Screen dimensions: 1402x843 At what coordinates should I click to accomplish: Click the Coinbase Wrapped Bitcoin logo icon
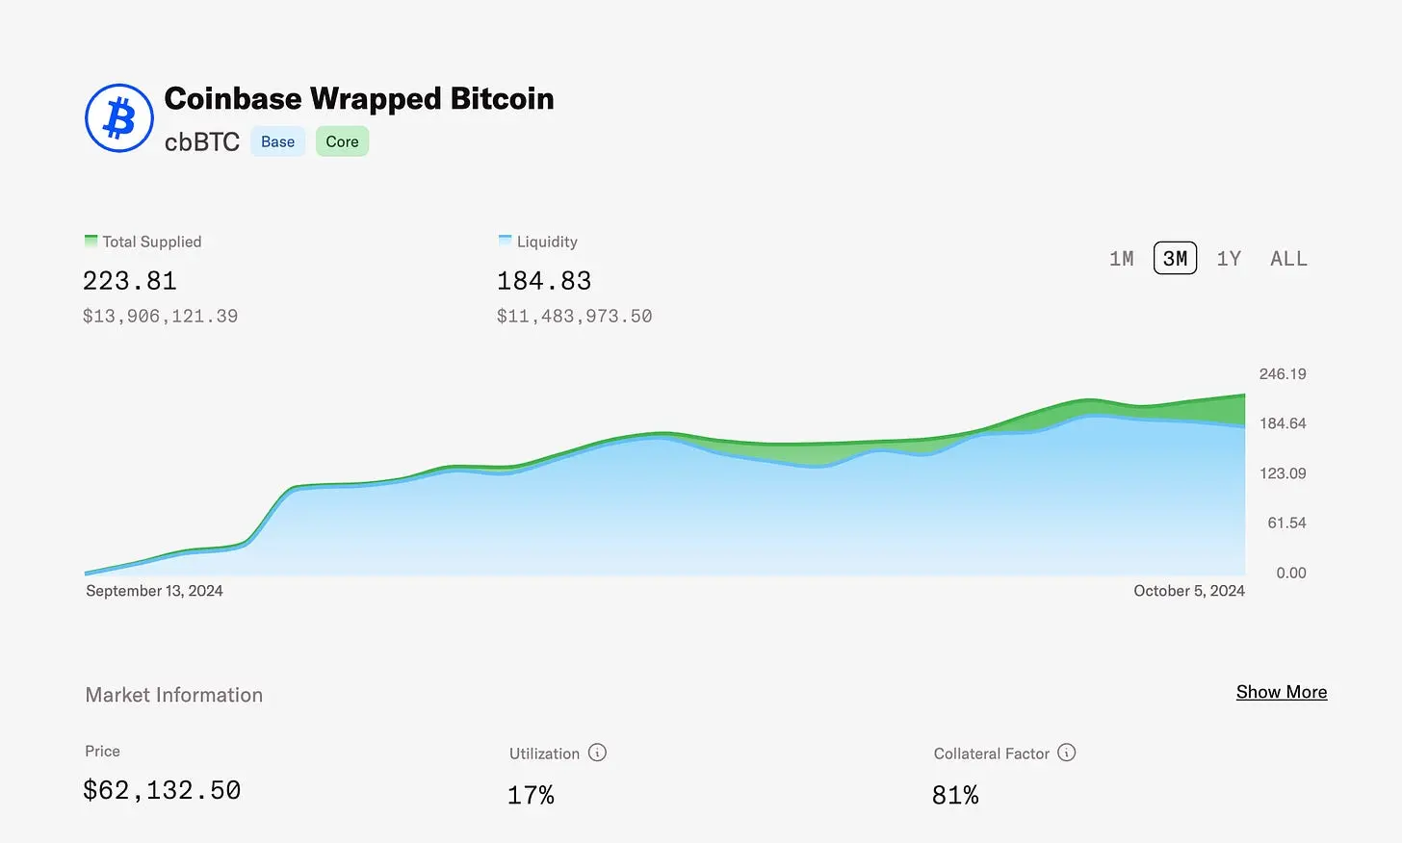point(119,118)
